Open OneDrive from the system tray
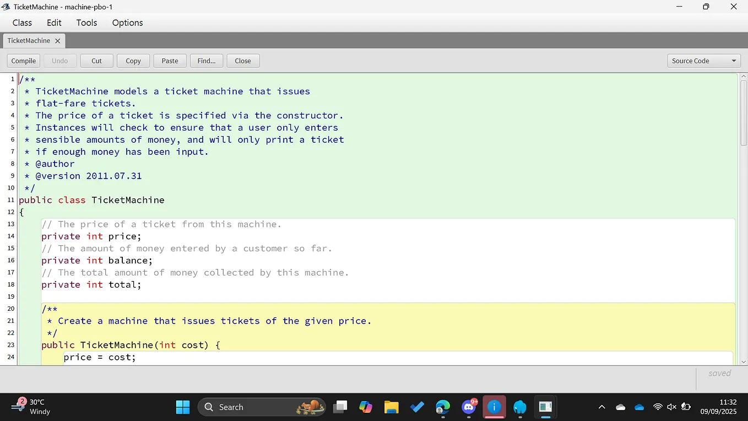 (639, 407)
